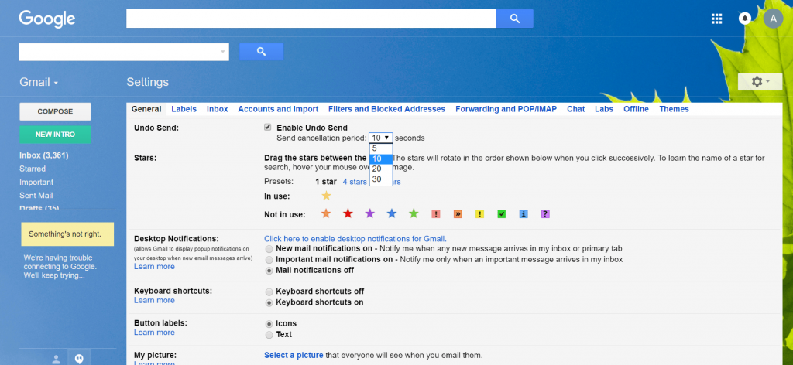Screen dimensions: 793x365
Task: Click link to enable desktop notifications
Action: coord(355,239)
